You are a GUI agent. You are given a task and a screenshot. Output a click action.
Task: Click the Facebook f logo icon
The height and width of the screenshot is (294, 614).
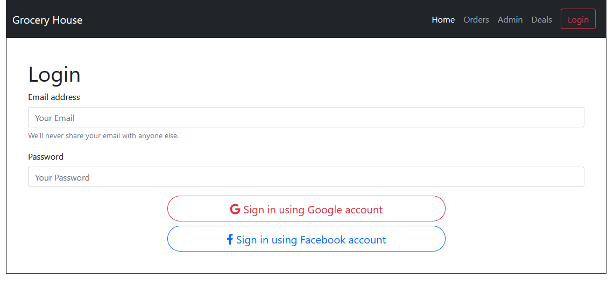tap(230, 240)
